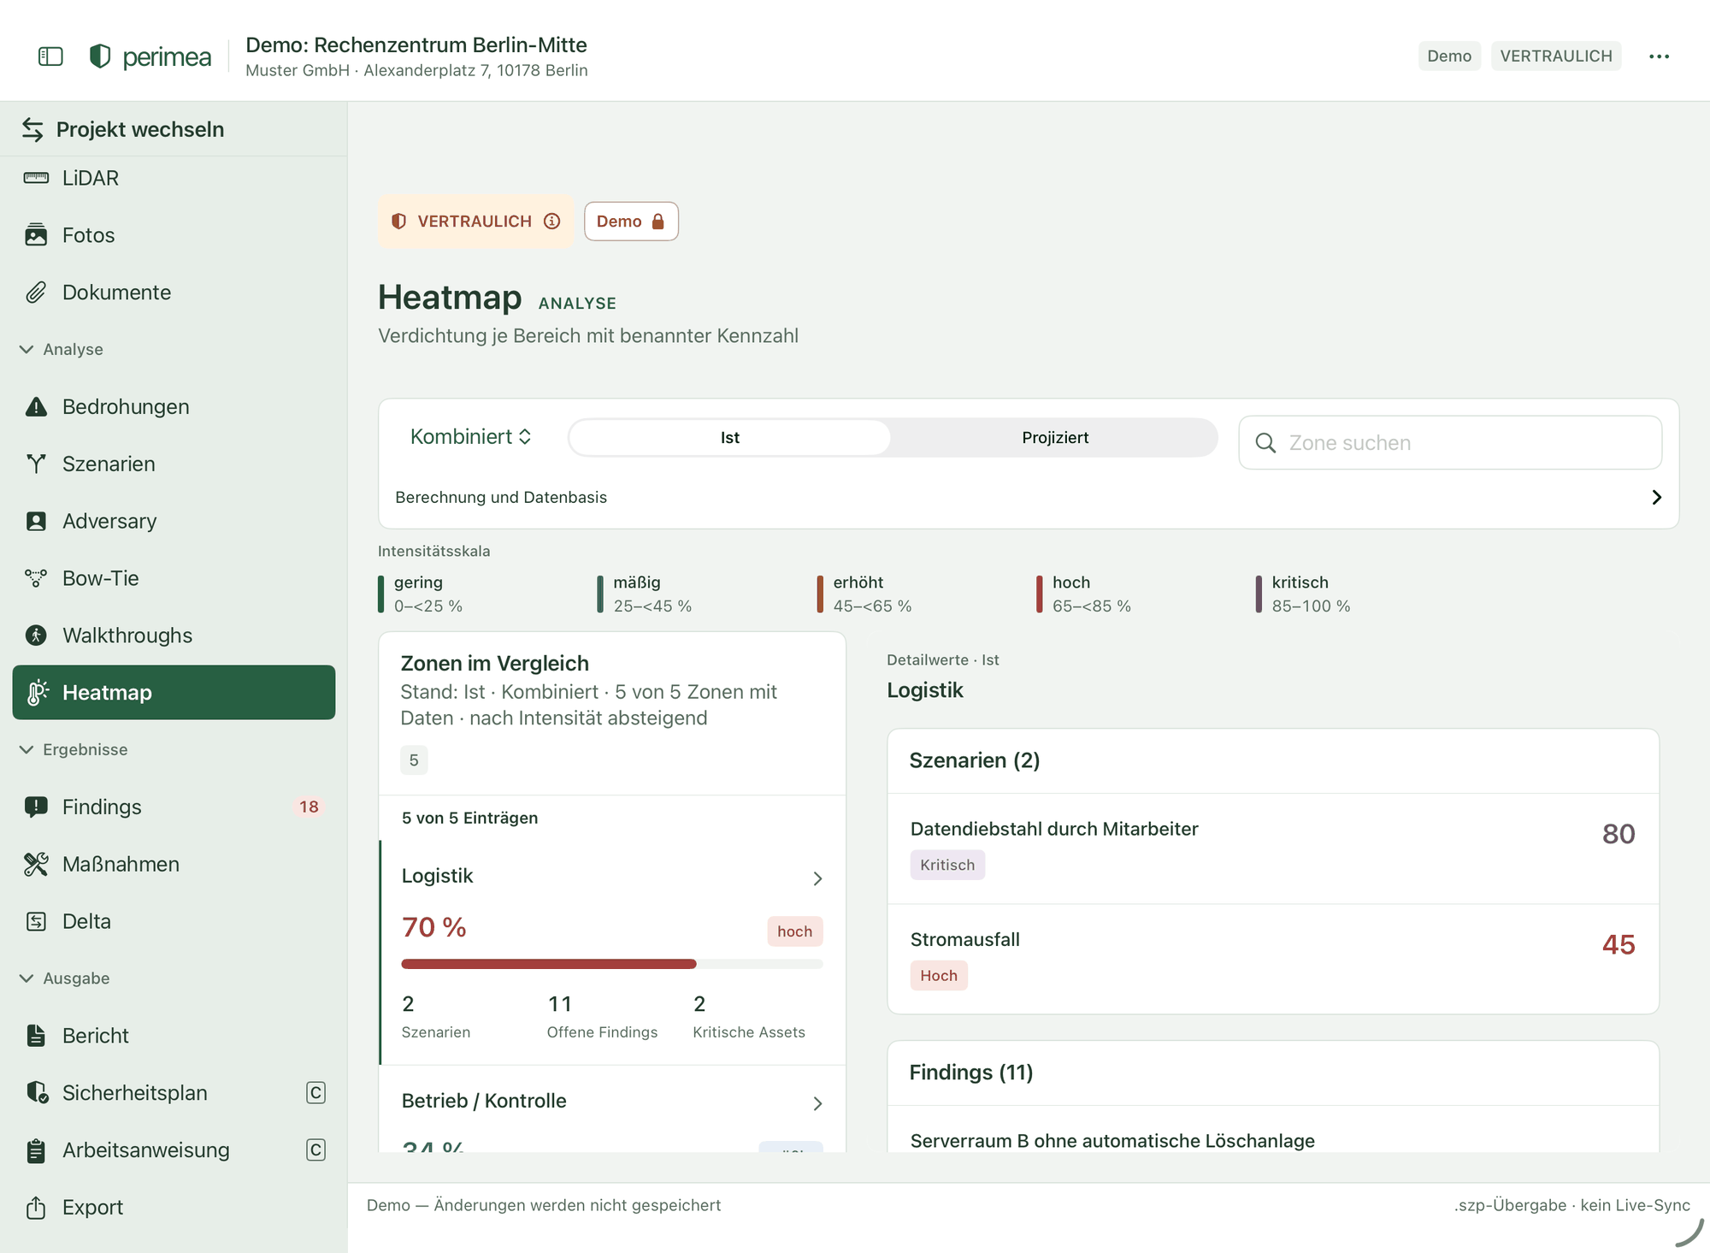Image resolution: width=1710 pixels, height=1253 pixels.
Task: Open Logistik zone via its chevron
Action: [817, 878]
